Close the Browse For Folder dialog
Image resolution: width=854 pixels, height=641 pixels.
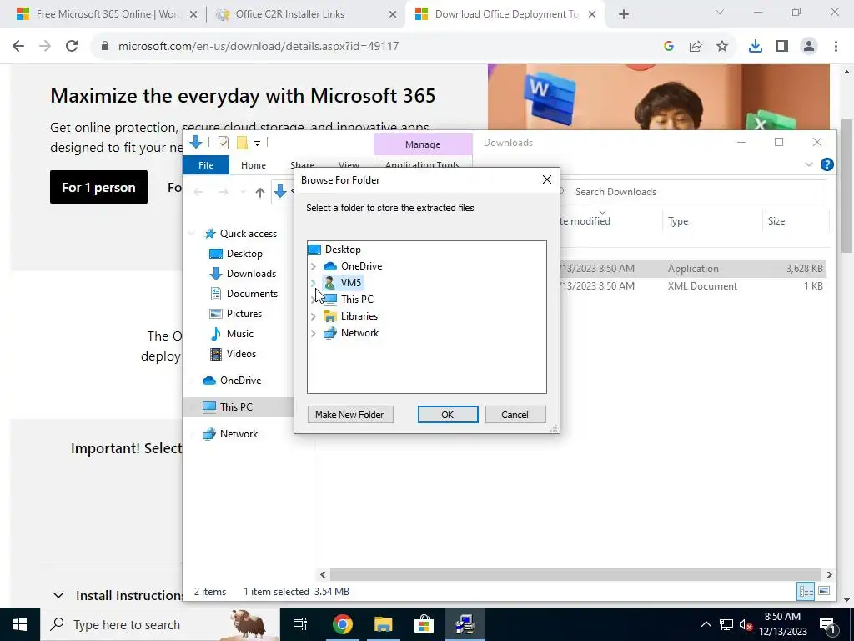click(x=547, y=180)
